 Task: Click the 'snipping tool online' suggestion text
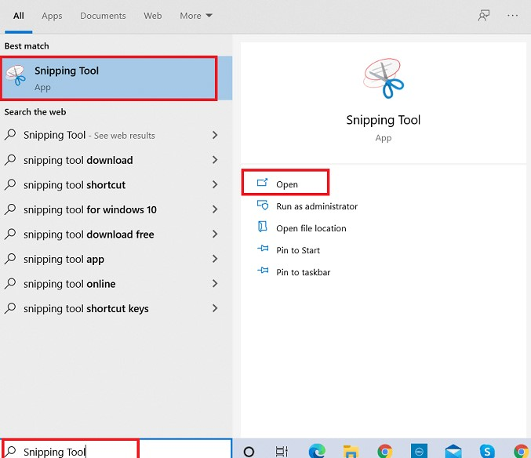(70, 284)
